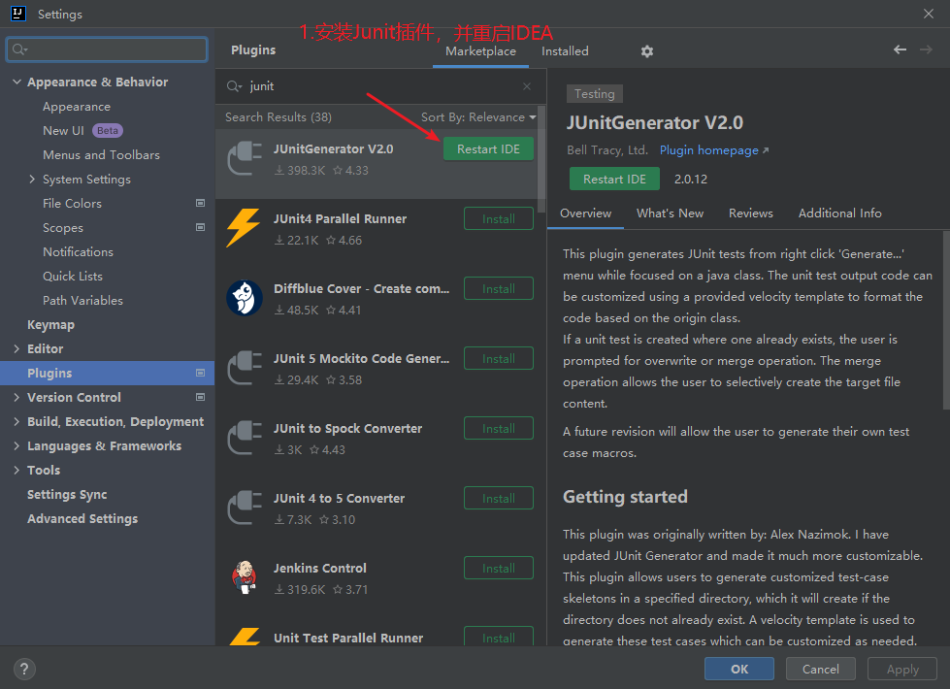Click Version Control project-level indicator icon

200,397
